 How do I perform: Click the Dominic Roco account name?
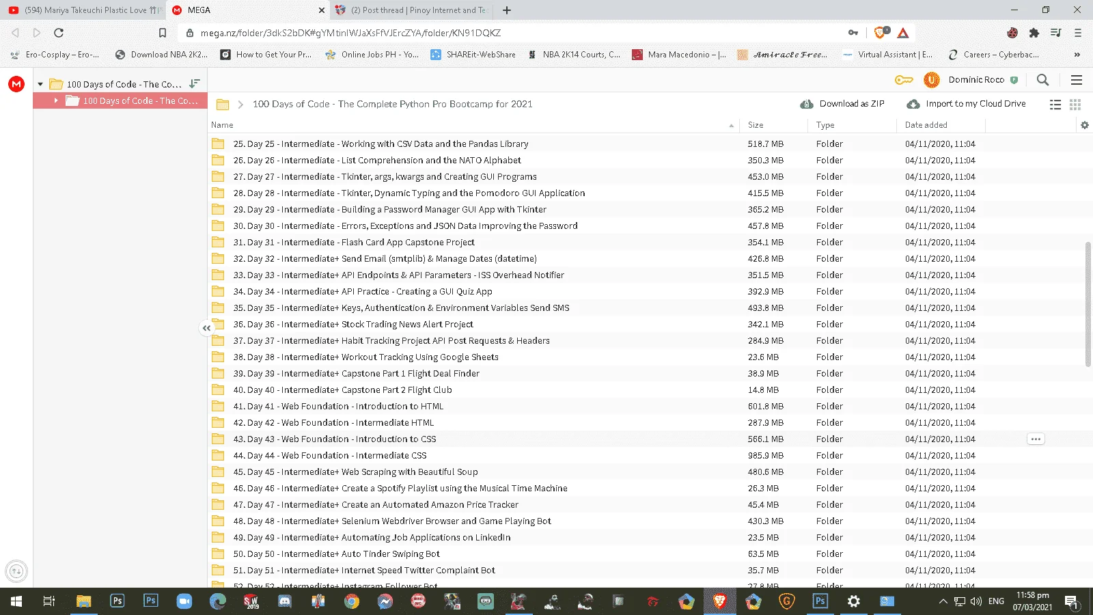pos(976,80)
